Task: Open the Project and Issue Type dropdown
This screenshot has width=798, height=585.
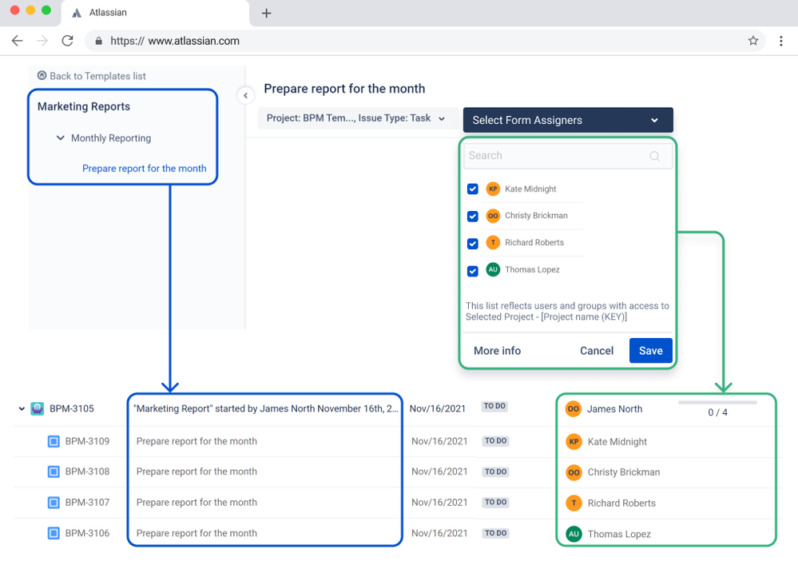Action: point(357,118)
